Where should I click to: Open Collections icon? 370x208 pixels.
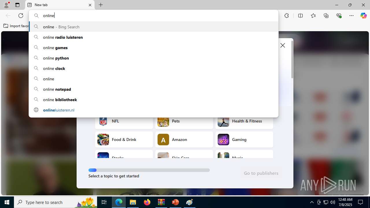coord(326,16)
